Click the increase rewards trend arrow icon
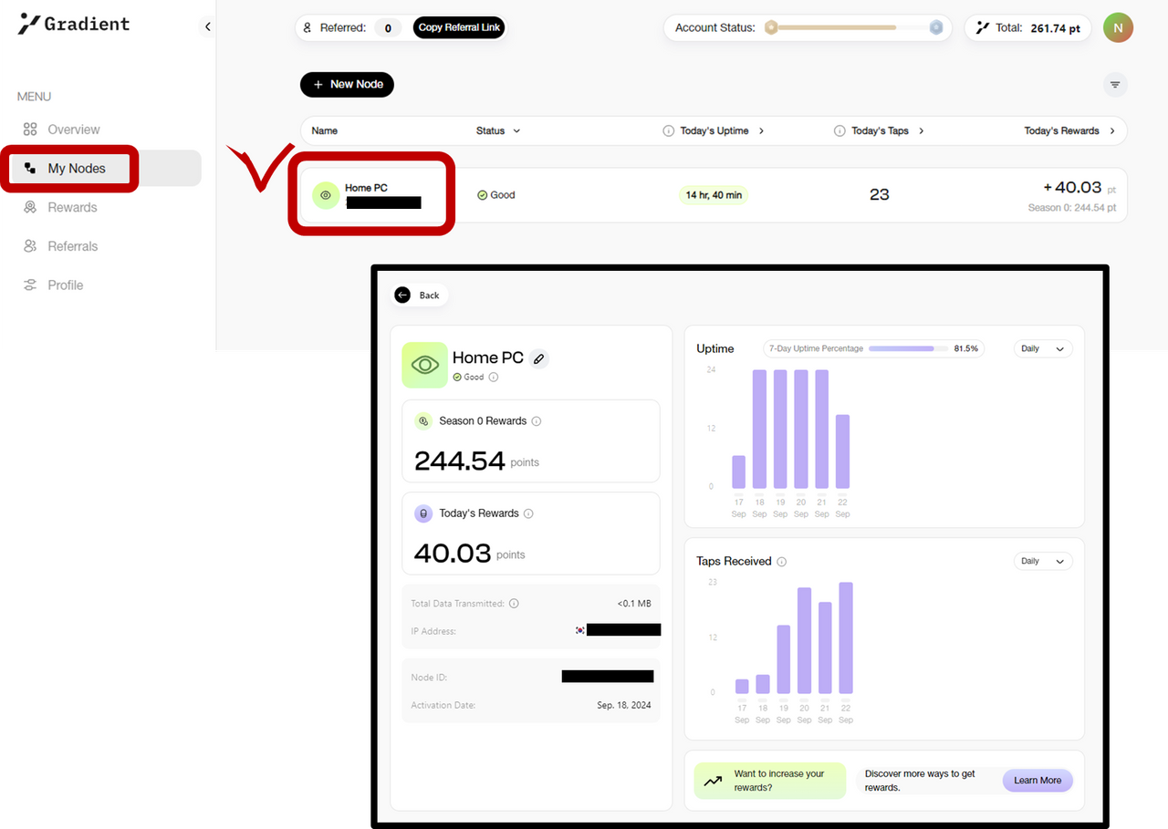 coord(713,782)
